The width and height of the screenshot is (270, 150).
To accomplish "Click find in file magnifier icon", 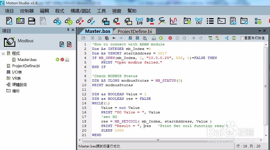I will coord(145,38).
